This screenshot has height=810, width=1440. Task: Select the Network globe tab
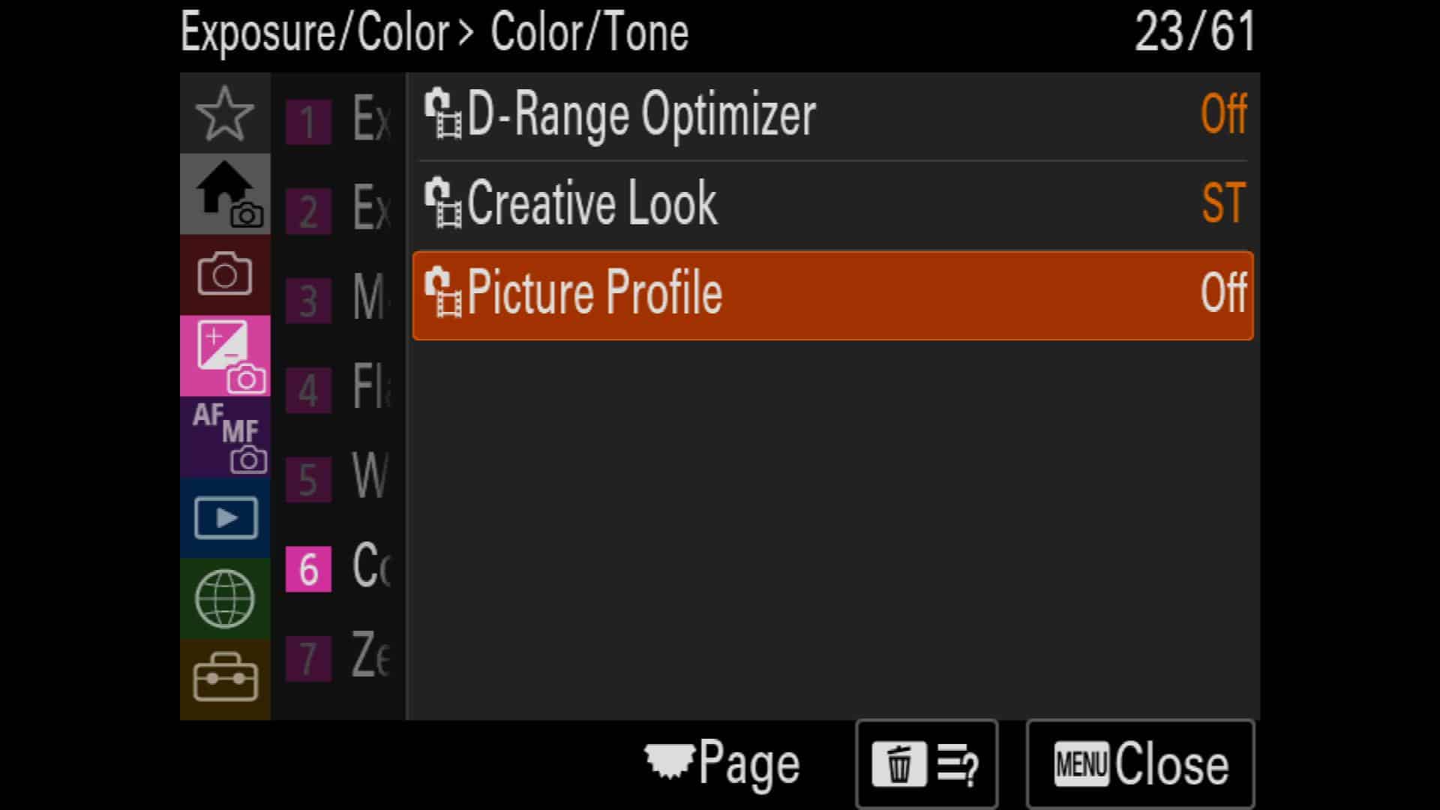coord(225,598)
